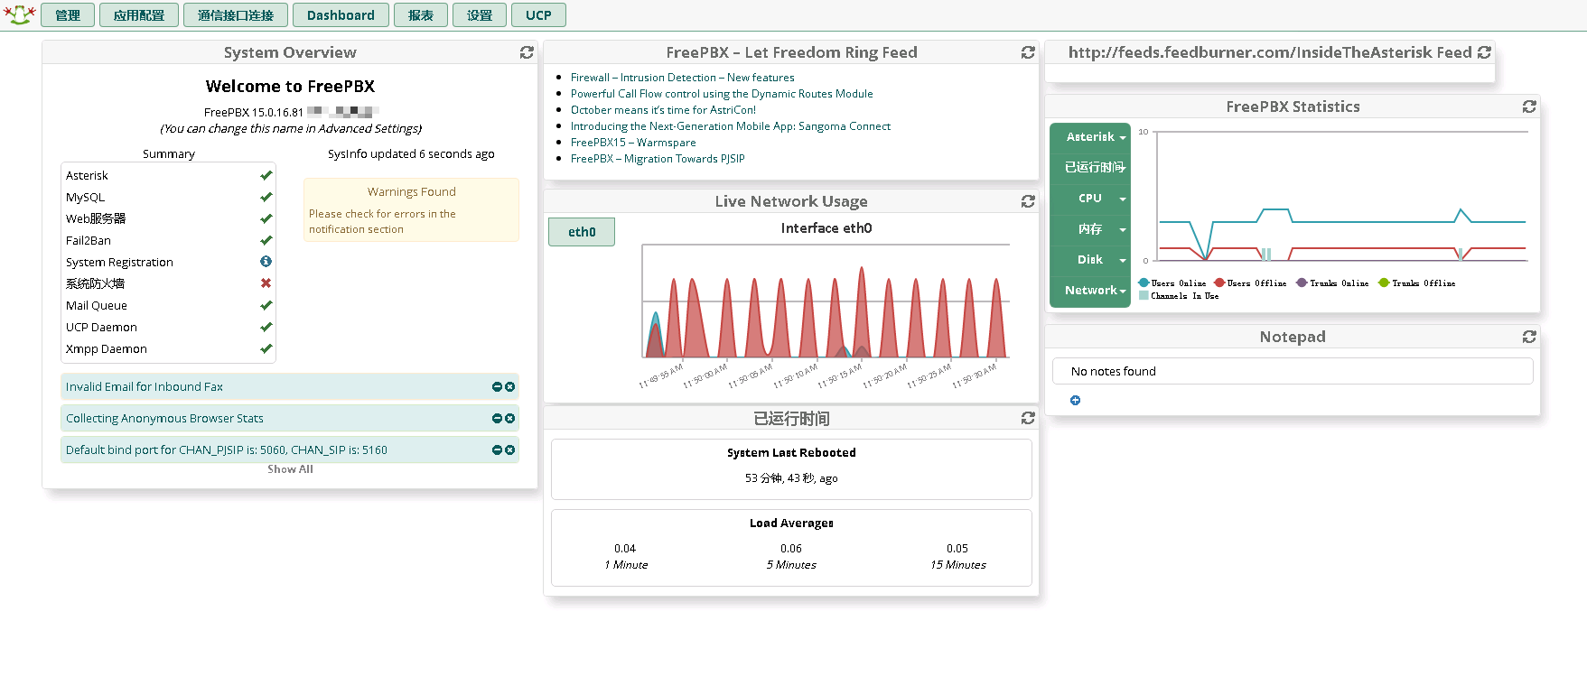1587x695 pixels.
Task: Open the Default bind port CHAN_PJSIP notification
Action: pyautogui.click(x=227, y=450)
